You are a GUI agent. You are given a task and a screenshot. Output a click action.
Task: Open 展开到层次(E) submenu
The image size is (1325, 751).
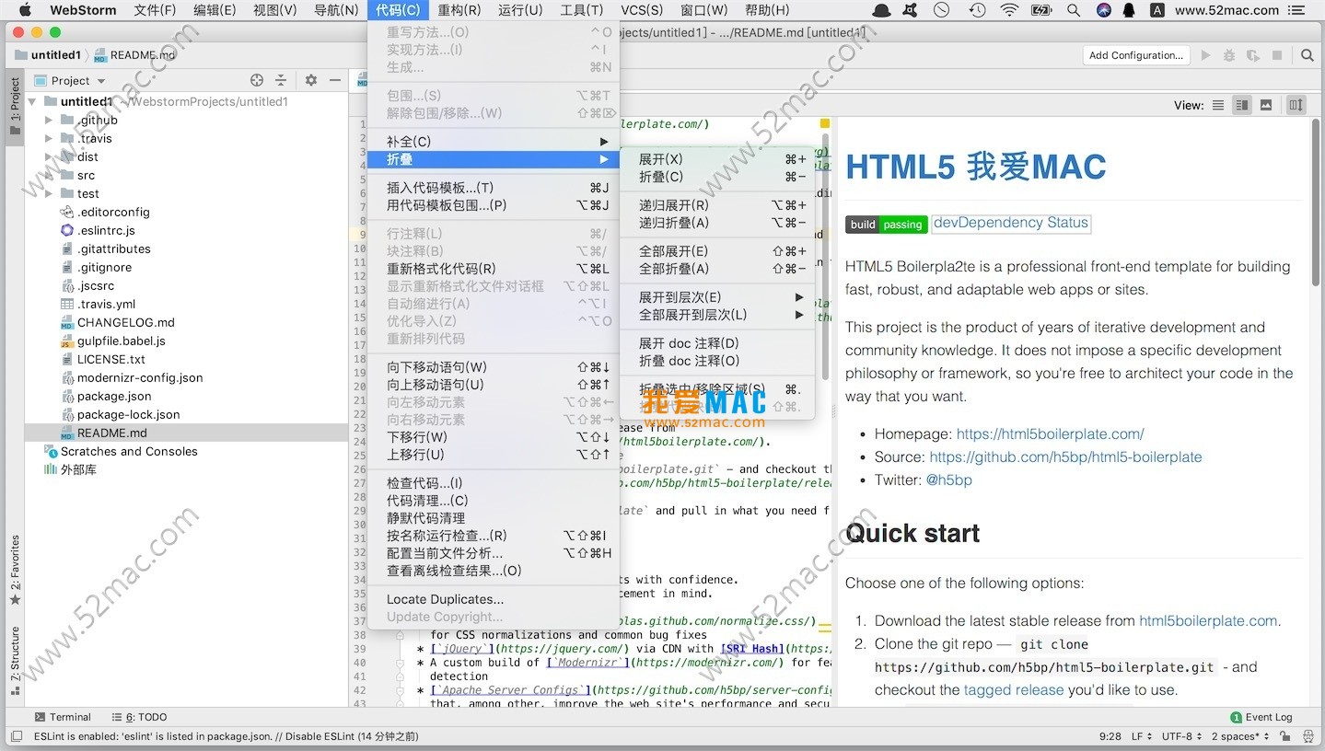717,297
